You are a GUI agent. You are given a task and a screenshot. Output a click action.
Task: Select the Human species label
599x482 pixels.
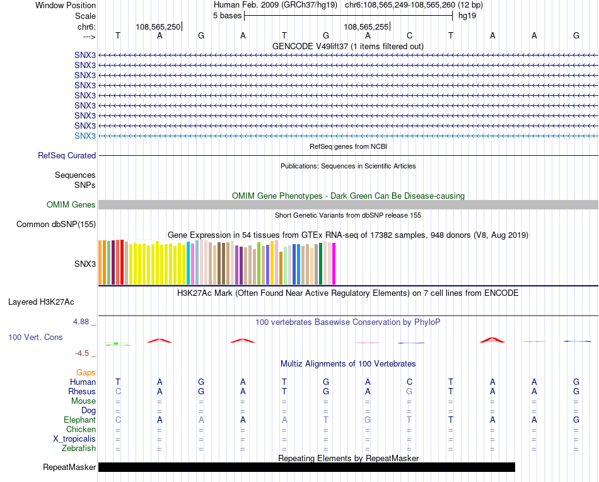[x=83, y=382]
